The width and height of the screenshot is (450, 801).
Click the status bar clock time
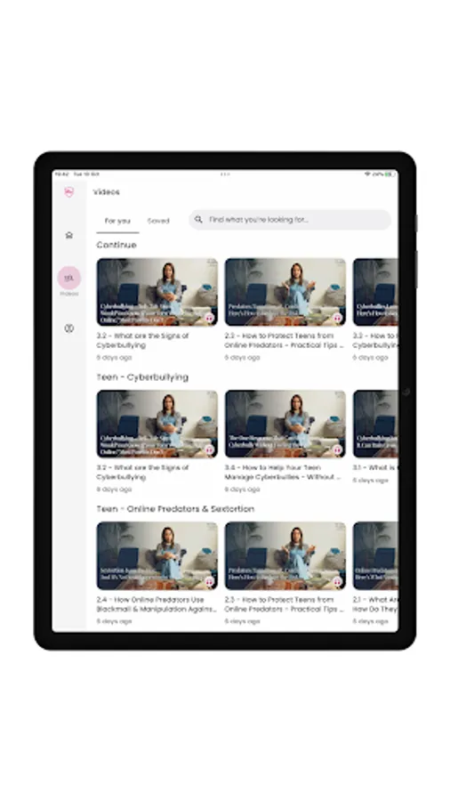(x=62, y=174)
